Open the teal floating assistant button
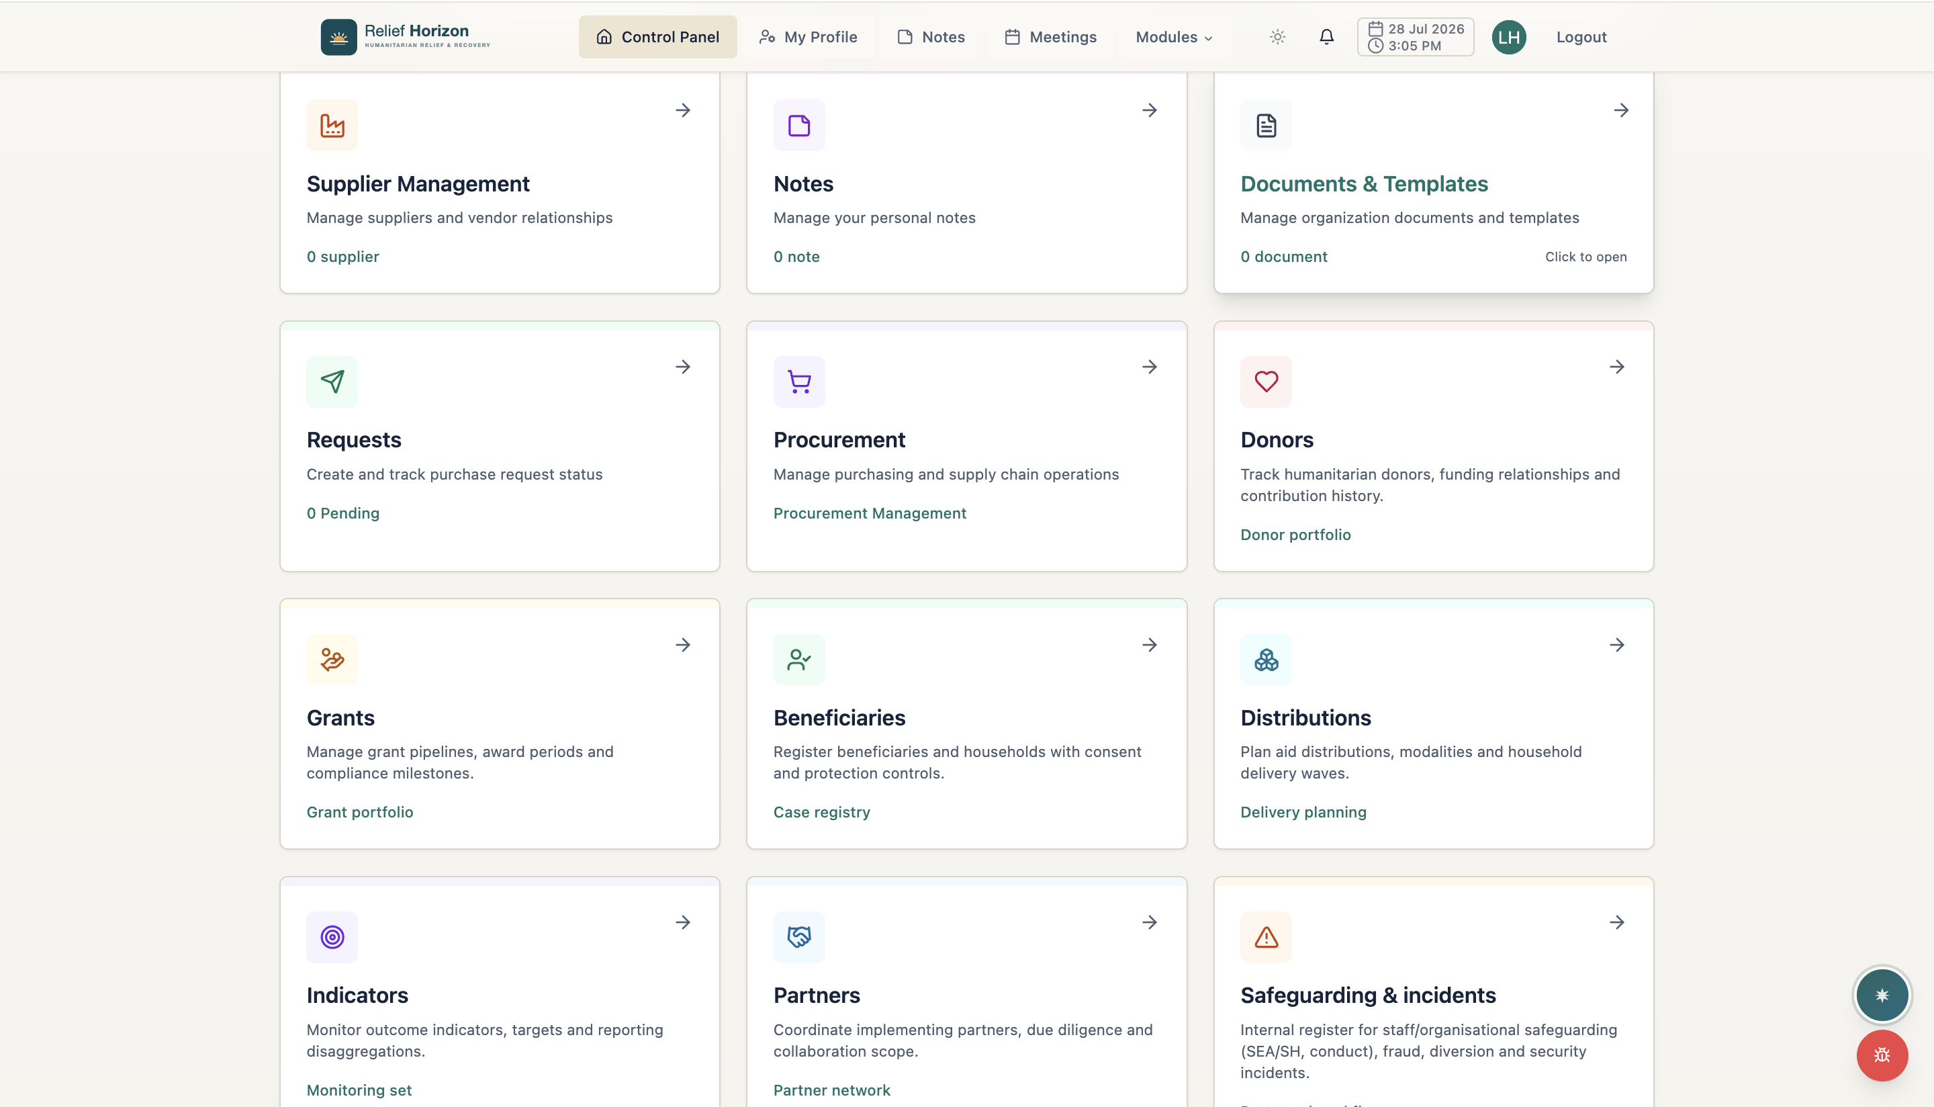 coord(1882,995)
